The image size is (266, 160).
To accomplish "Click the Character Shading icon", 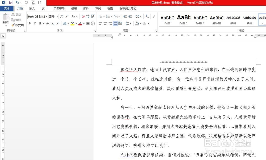I will (88, 24).
